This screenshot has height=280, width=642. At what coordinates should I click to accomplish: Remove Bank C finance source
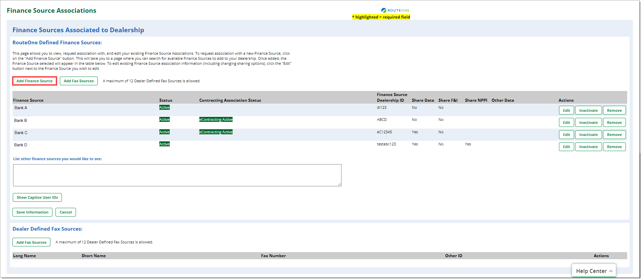(x=614, y=135)
